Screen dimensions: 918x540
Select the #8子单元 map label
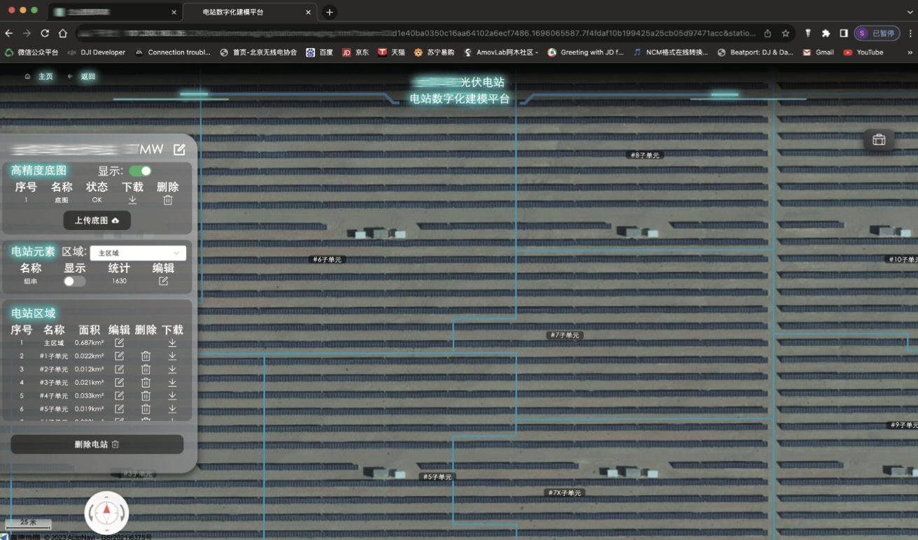pos(644,155)
